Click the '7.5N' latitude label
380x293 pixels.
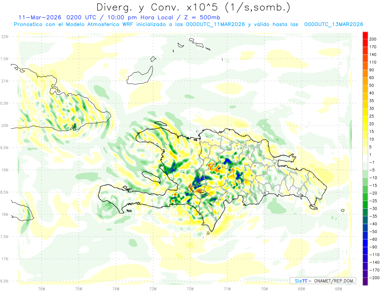coord(5,237)
